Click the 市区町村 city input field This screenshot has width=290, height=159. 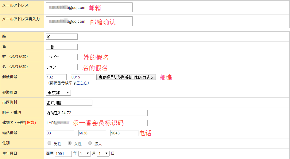69,103
